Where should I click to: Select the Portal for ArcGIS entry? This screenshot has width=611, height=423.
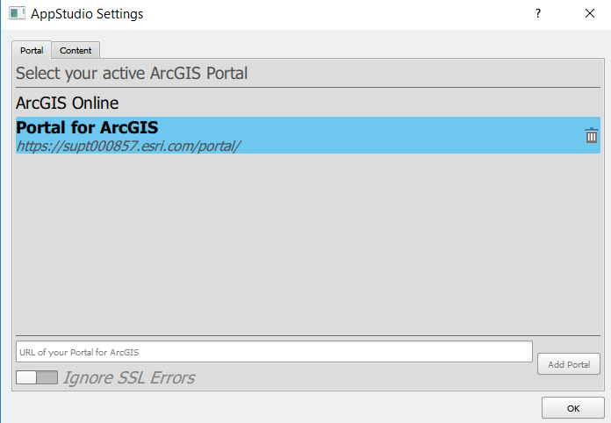87,127
